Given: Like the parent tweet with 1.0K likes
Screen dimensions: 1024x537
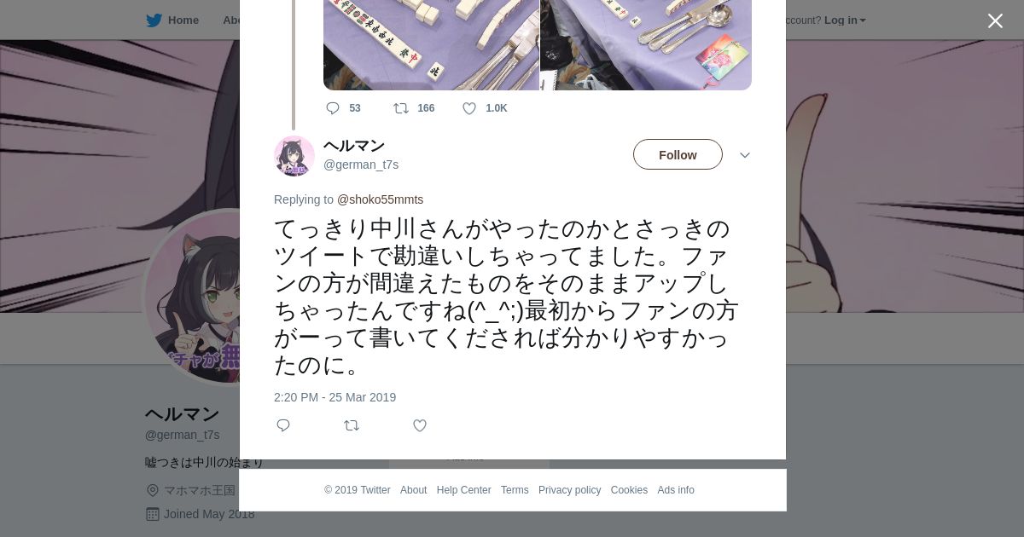Looking at the screenshot, I should pos(485,108).
